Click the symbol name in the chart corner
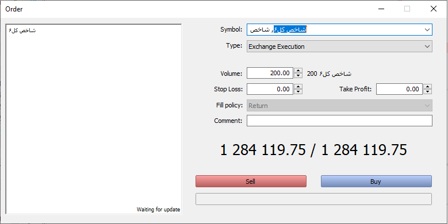This screenshot has width=448, height=224. point(22,30)
